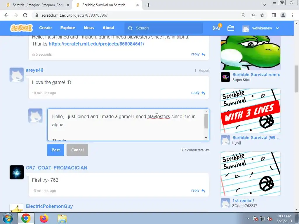299x224 pixels.
Task: Click the comment textarea scrollbar thumb
Action: pyautogui.click(x=206, y=121)
